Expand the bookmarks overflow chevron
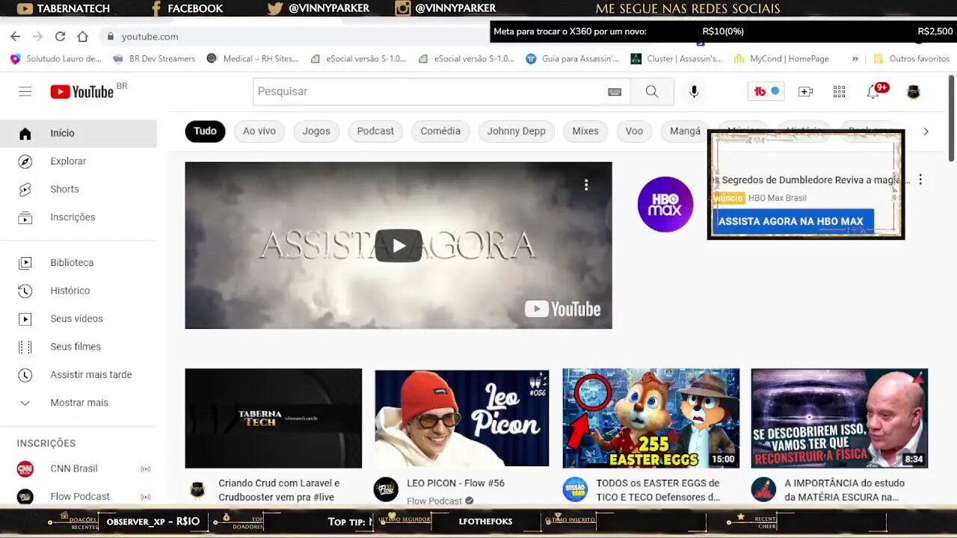957x538 pixels. tap(855, 58)
